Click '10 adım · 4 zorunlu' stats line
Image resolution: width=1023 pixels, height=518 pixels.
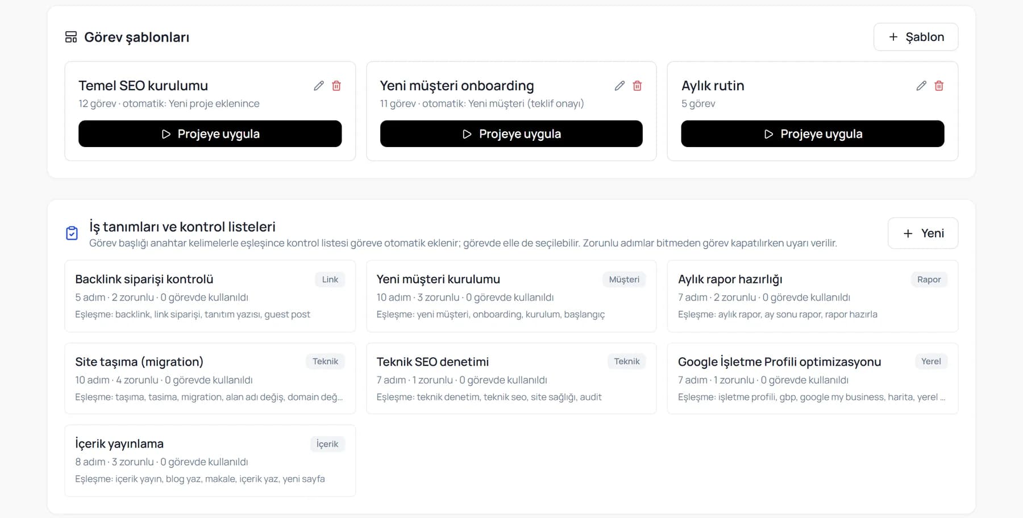164,380
